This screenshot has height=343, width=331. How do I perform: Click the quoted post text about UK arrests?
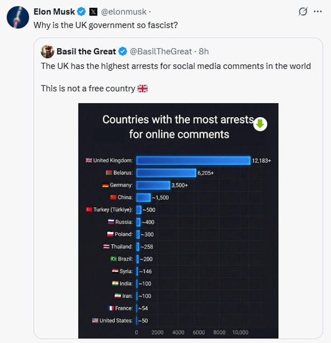(x=176, y=66)
